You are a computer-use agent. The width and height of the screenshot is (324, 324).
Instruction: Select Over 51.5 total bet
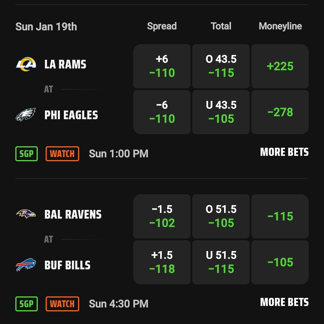coord(221,216)
